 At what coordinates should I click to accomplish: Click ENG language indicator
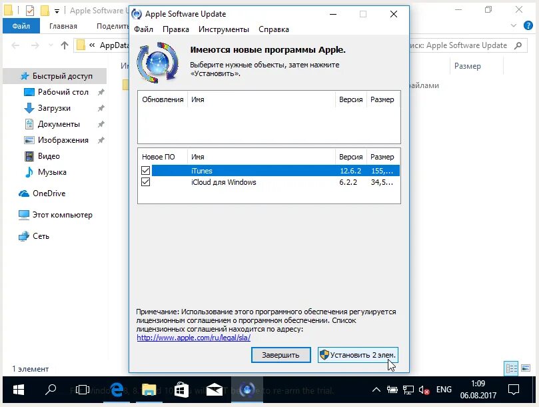[x=444, y=390]
